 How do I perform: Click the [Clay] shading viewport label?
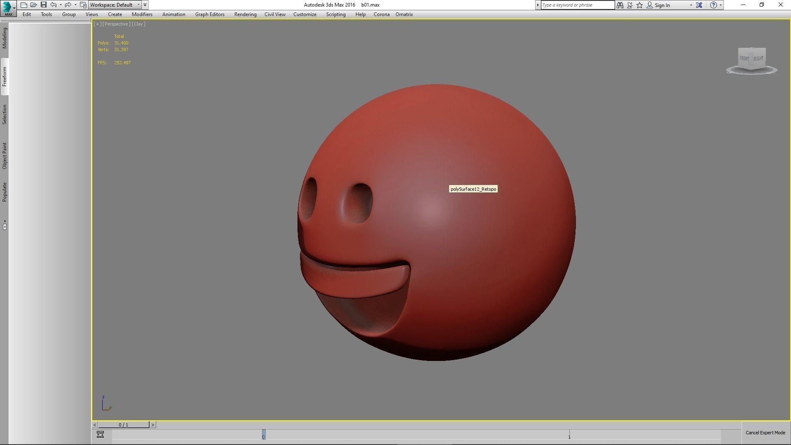point(138,24)
